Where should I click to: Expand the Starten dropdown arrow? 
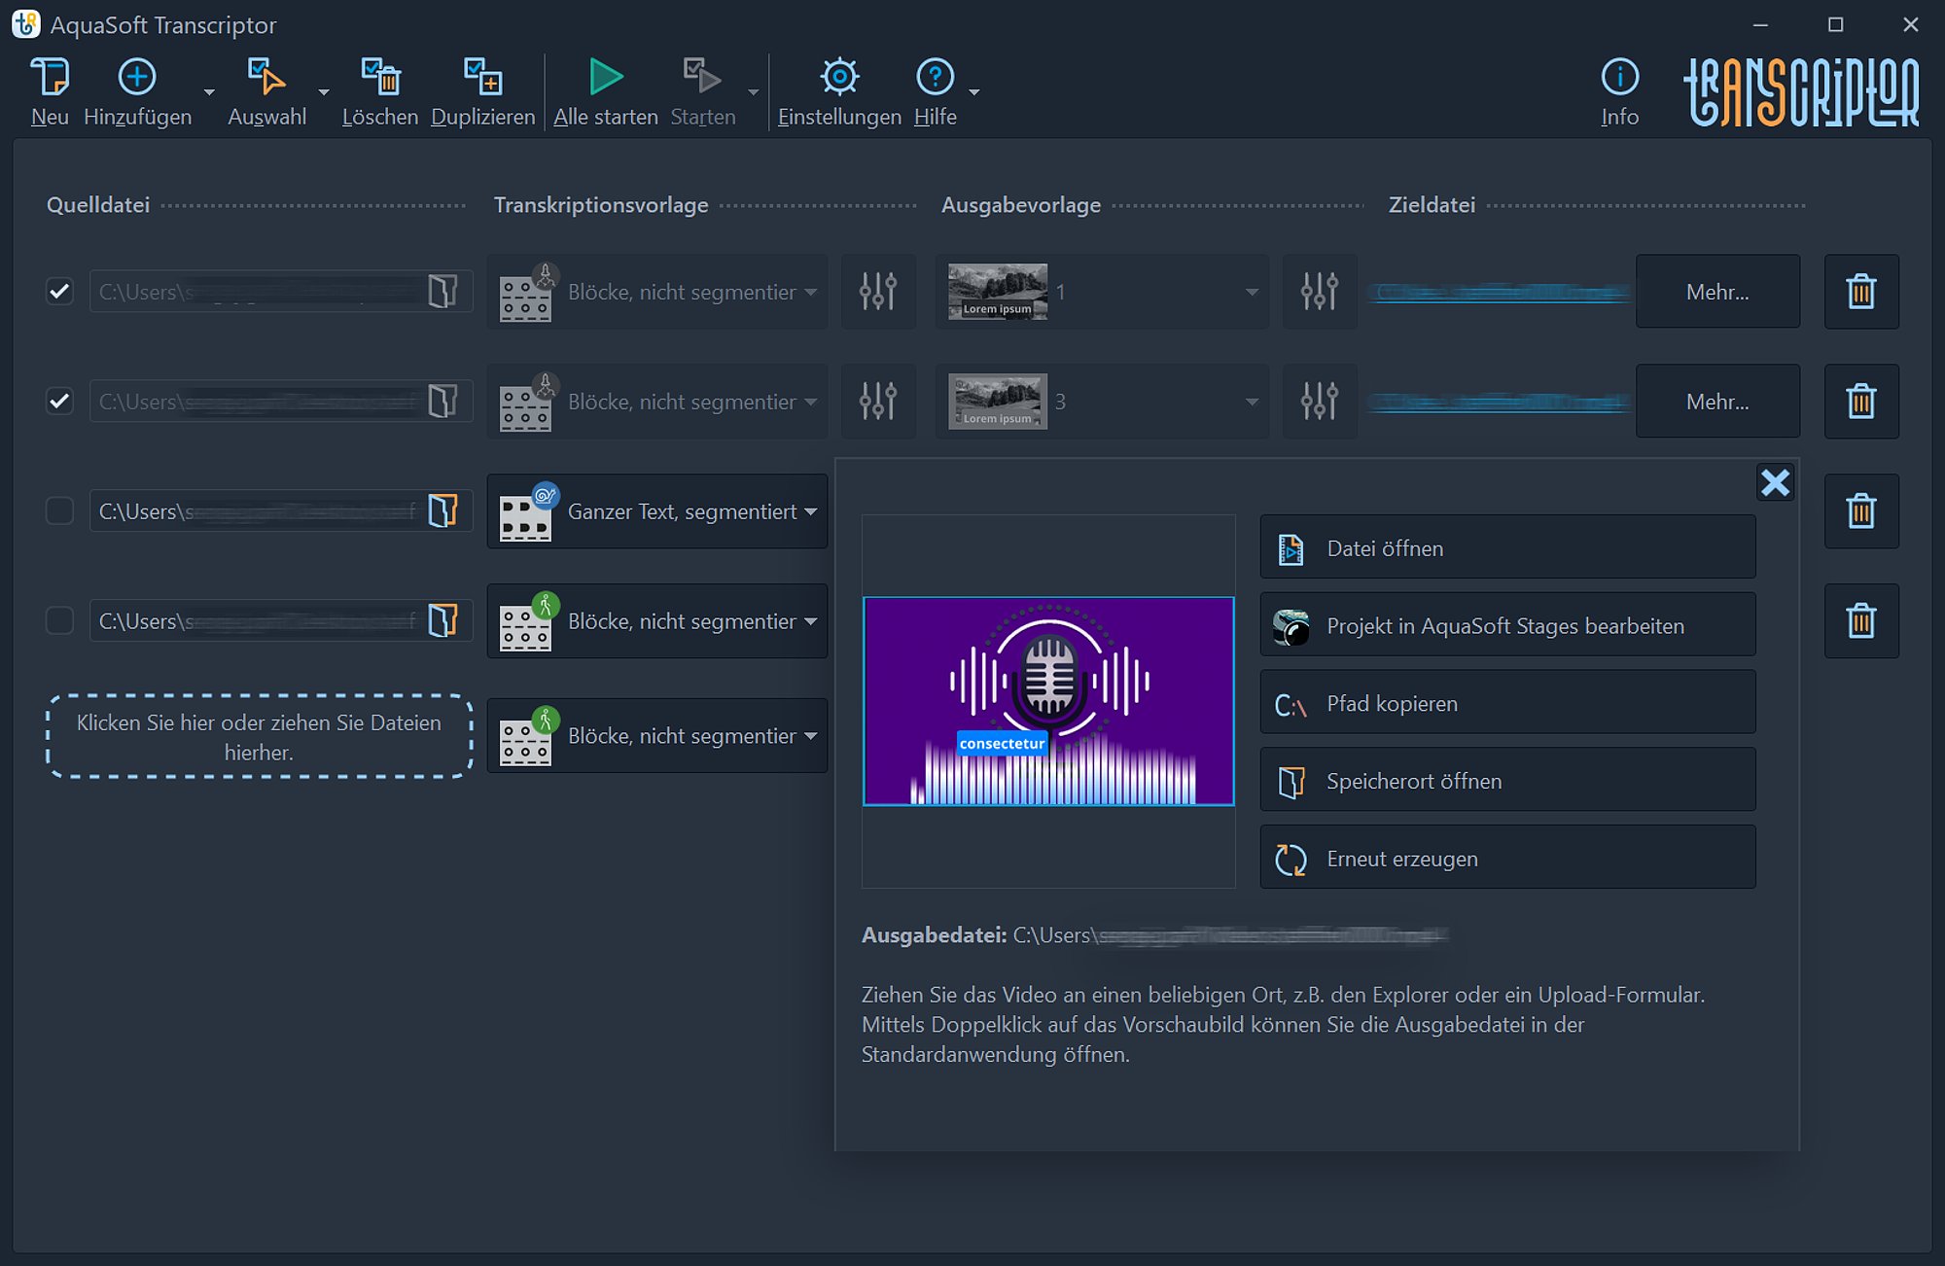754,92
